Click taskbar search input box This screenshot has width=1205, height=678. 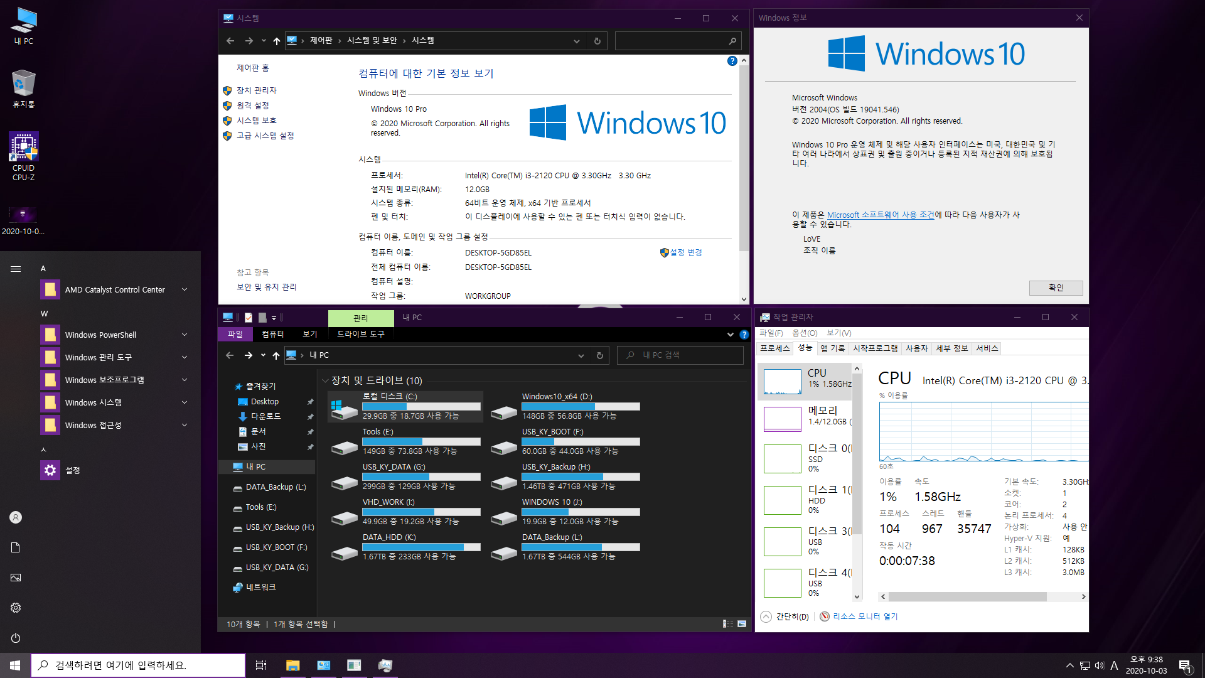[138, 665]
